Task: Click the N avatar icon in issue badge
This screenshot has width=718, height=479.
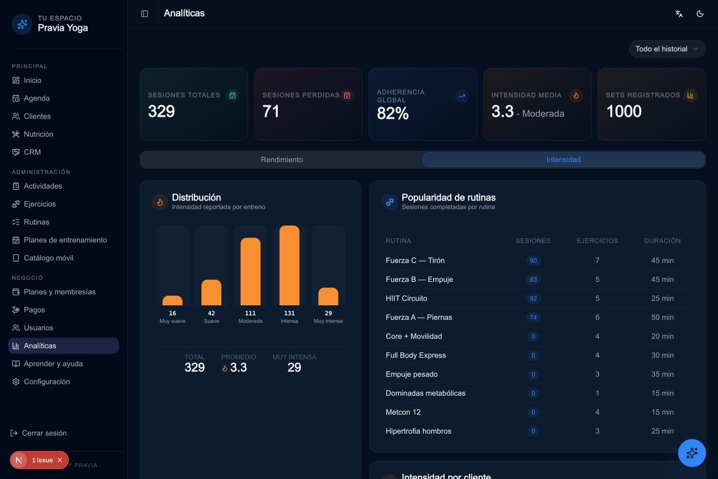Action: pyautogui.click(x=19, y=460)
